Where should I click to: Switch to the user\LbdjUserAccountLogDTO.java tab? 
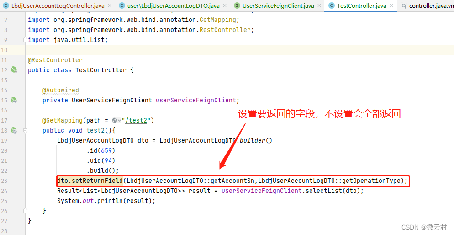click(x=174, y=6)
